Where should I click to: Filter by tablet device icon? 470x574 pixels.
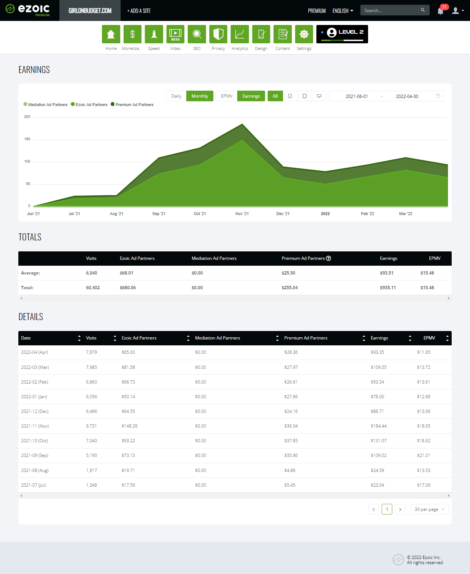pyautogui.click(x=305, y=96)
